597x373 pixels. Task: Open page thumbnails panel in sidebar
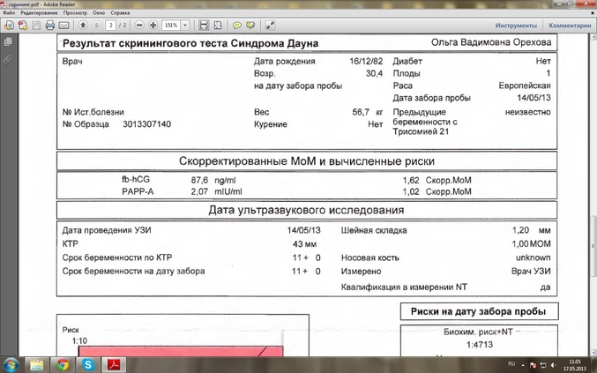8,42
